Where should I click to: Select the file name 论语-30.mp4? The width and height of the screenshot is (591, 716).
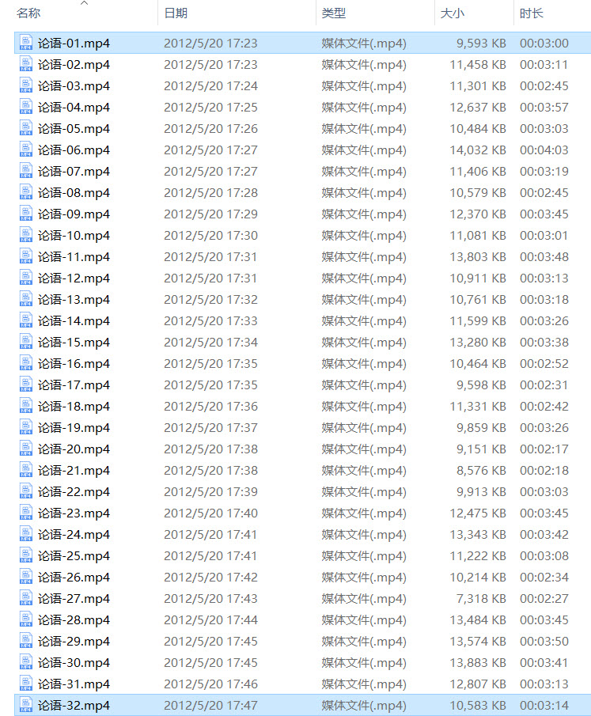tap(74, 662)
